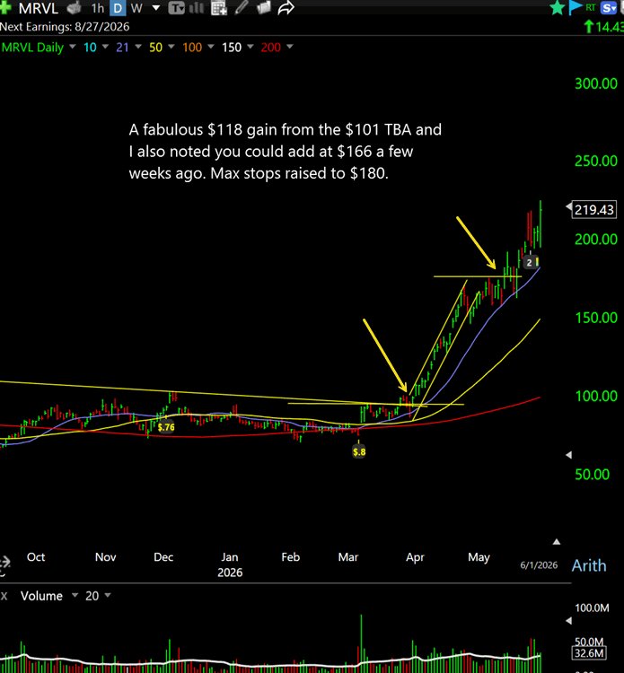Click the 20 volume average label
The height and width of the screenshot is (673, 624).
pos(92,596)
